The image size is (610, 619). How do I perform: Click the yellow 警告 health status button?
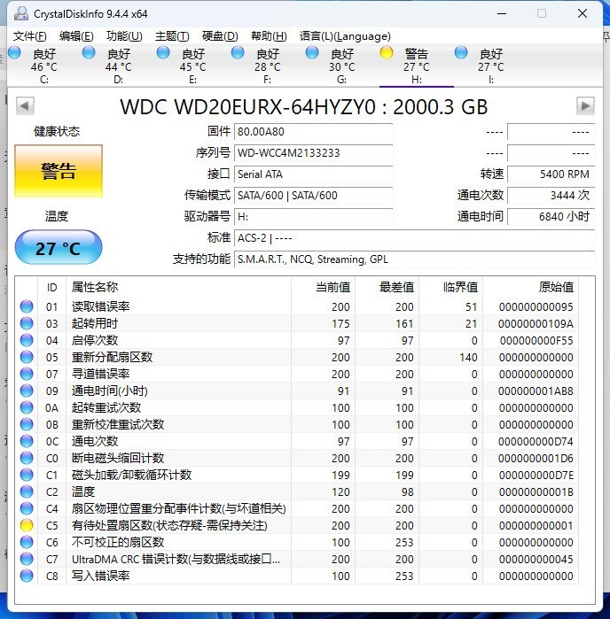pyautogui.click(x=59, y=171)
